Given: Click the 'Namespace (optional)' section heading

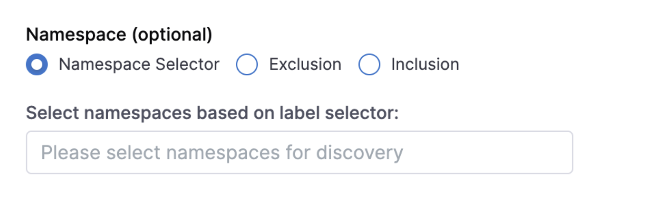Looking at the screenshot, I should [119, 35].
